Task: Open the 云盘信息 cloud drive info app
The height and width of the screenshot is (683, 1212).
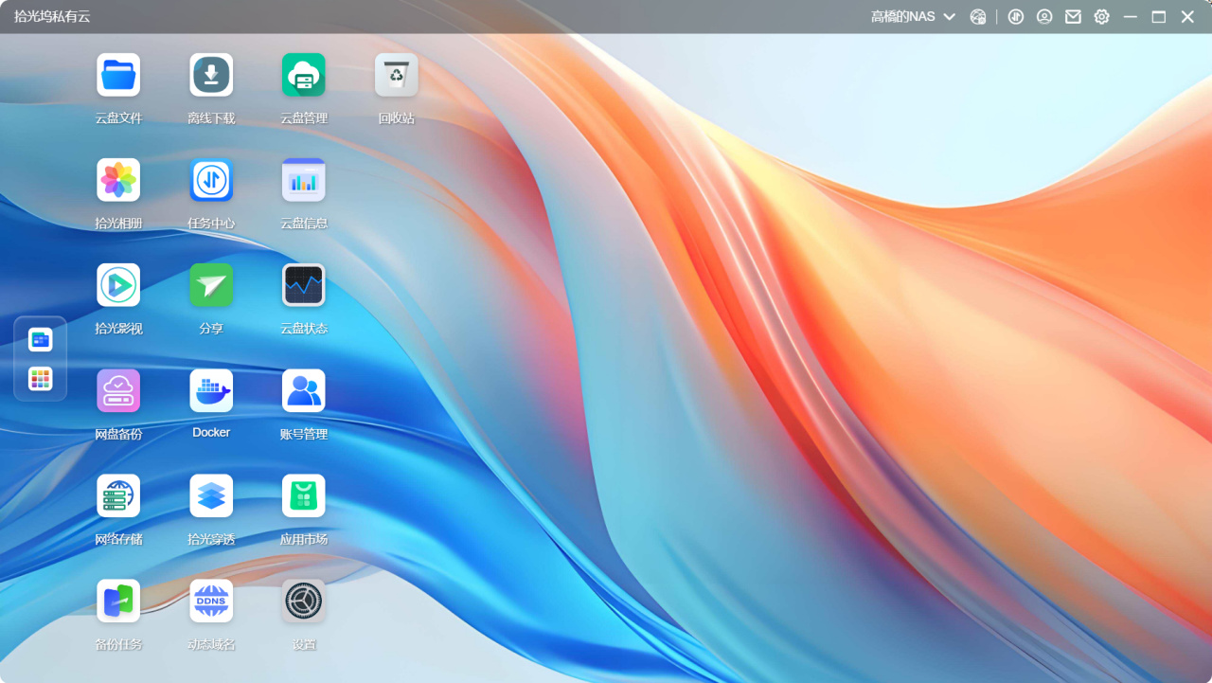Action: pyautogui.click(x=303, y=180)
